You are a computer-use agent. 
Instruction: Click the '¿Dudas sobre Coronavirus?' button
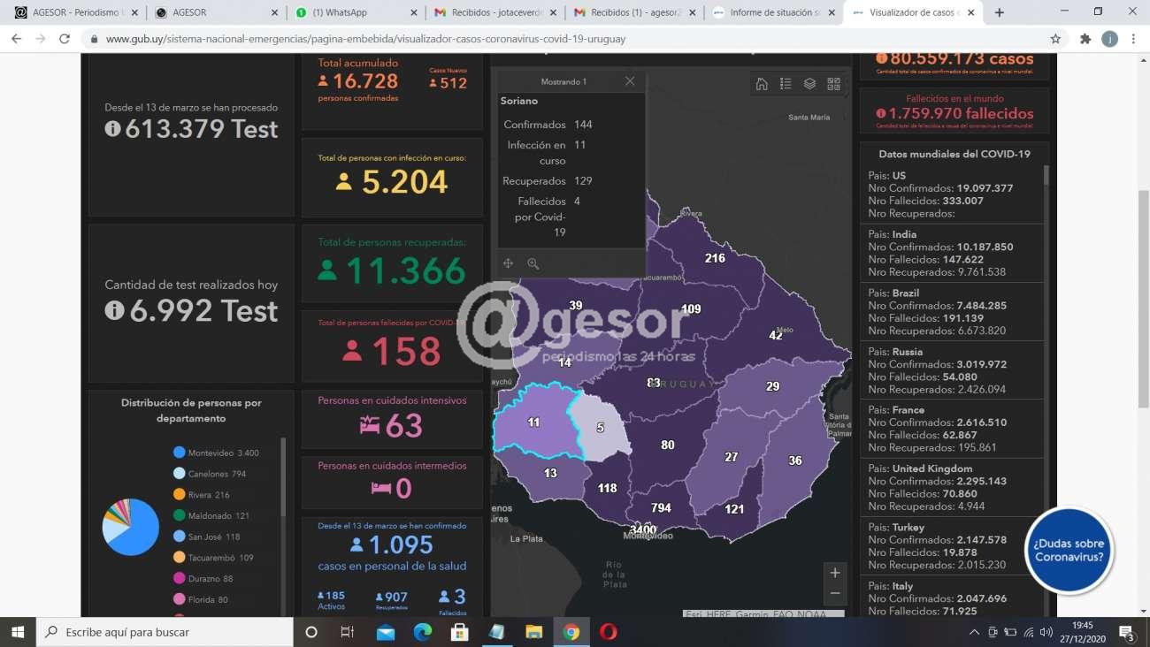[1069, 550]
